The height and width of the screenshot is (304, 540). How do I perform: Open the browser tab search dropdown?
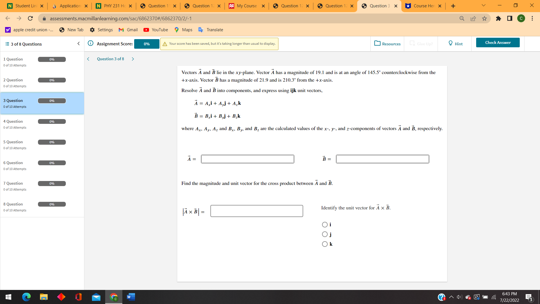483,5
